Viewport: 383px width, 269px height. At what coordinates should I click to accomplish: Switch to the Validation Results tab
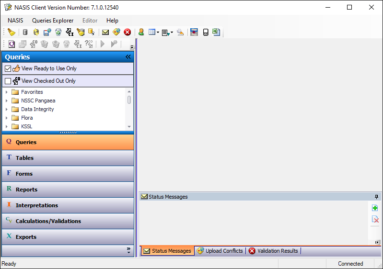coord(274,251)
